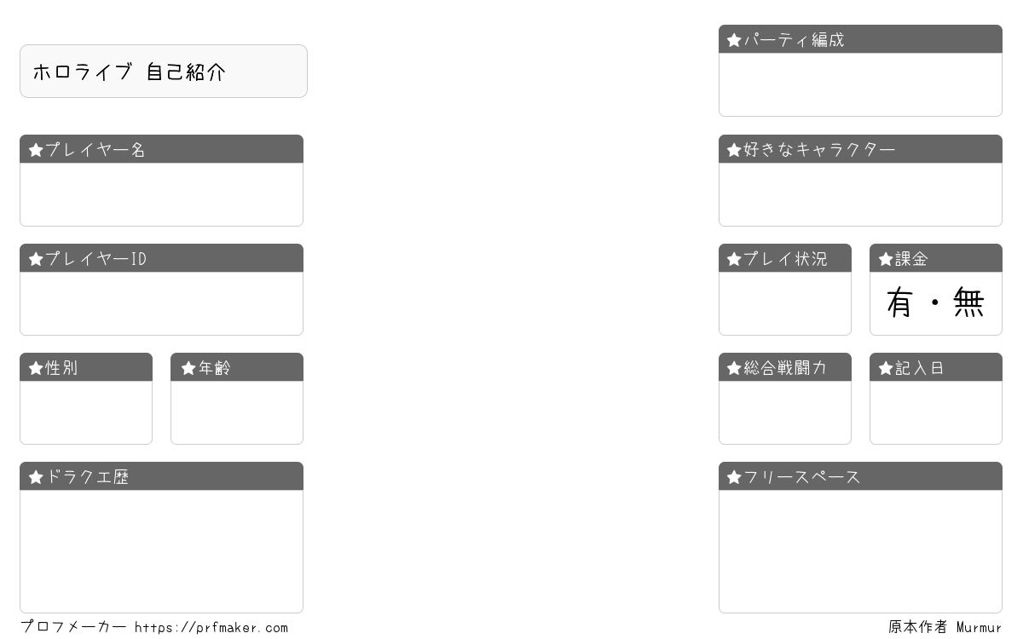Click inside the ドラクエ歴 text area

161,551
